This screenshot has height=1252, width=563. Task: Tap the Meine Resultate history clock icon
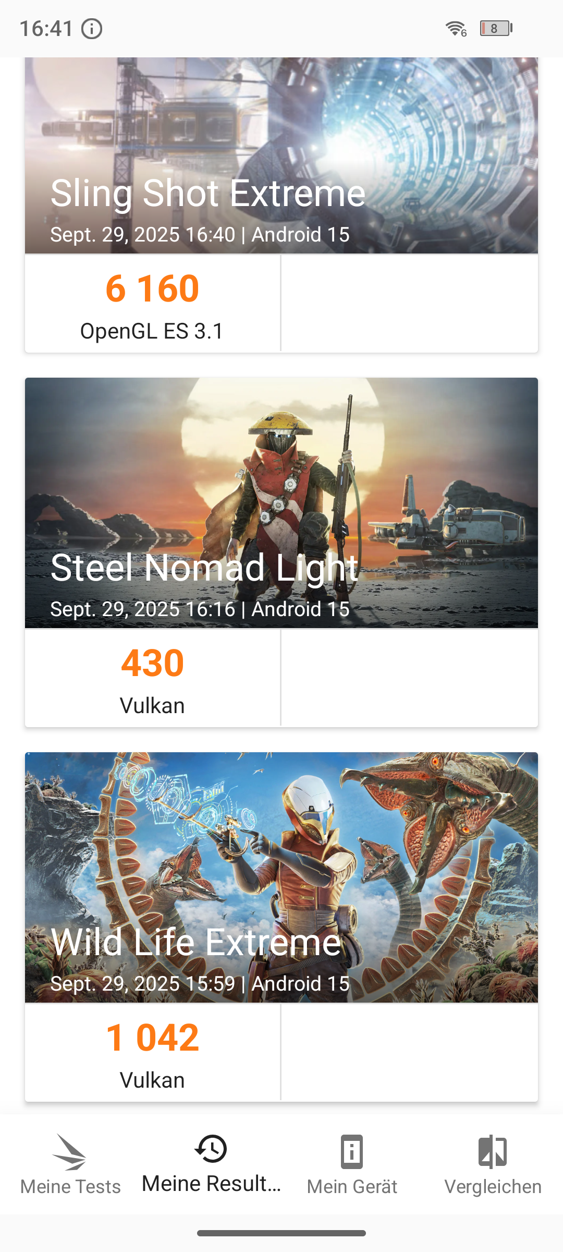pos(211,1149)
